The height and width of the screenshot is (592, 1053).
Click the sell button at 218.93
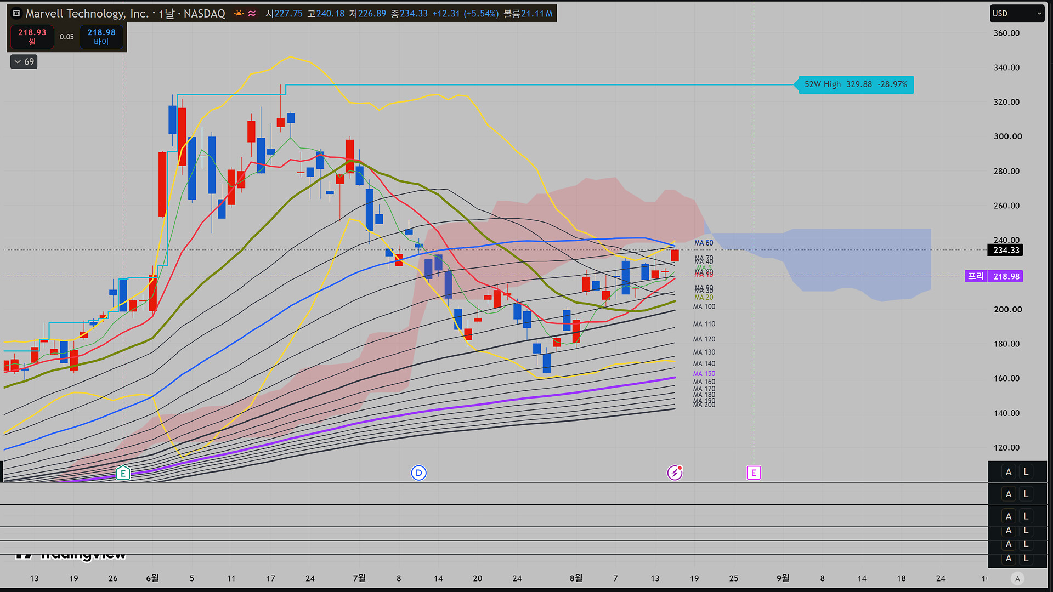coord(32,37)
